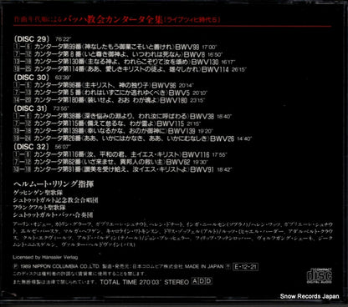348x307 pixels.
Task: Click the シュトゥットガルト記念教会合唱団 credit
Action: click(x=55, y=200)
